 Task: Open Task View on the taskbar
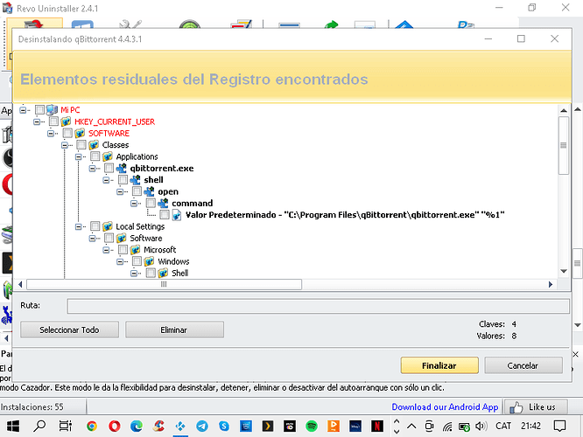click(x=66, y=426)
